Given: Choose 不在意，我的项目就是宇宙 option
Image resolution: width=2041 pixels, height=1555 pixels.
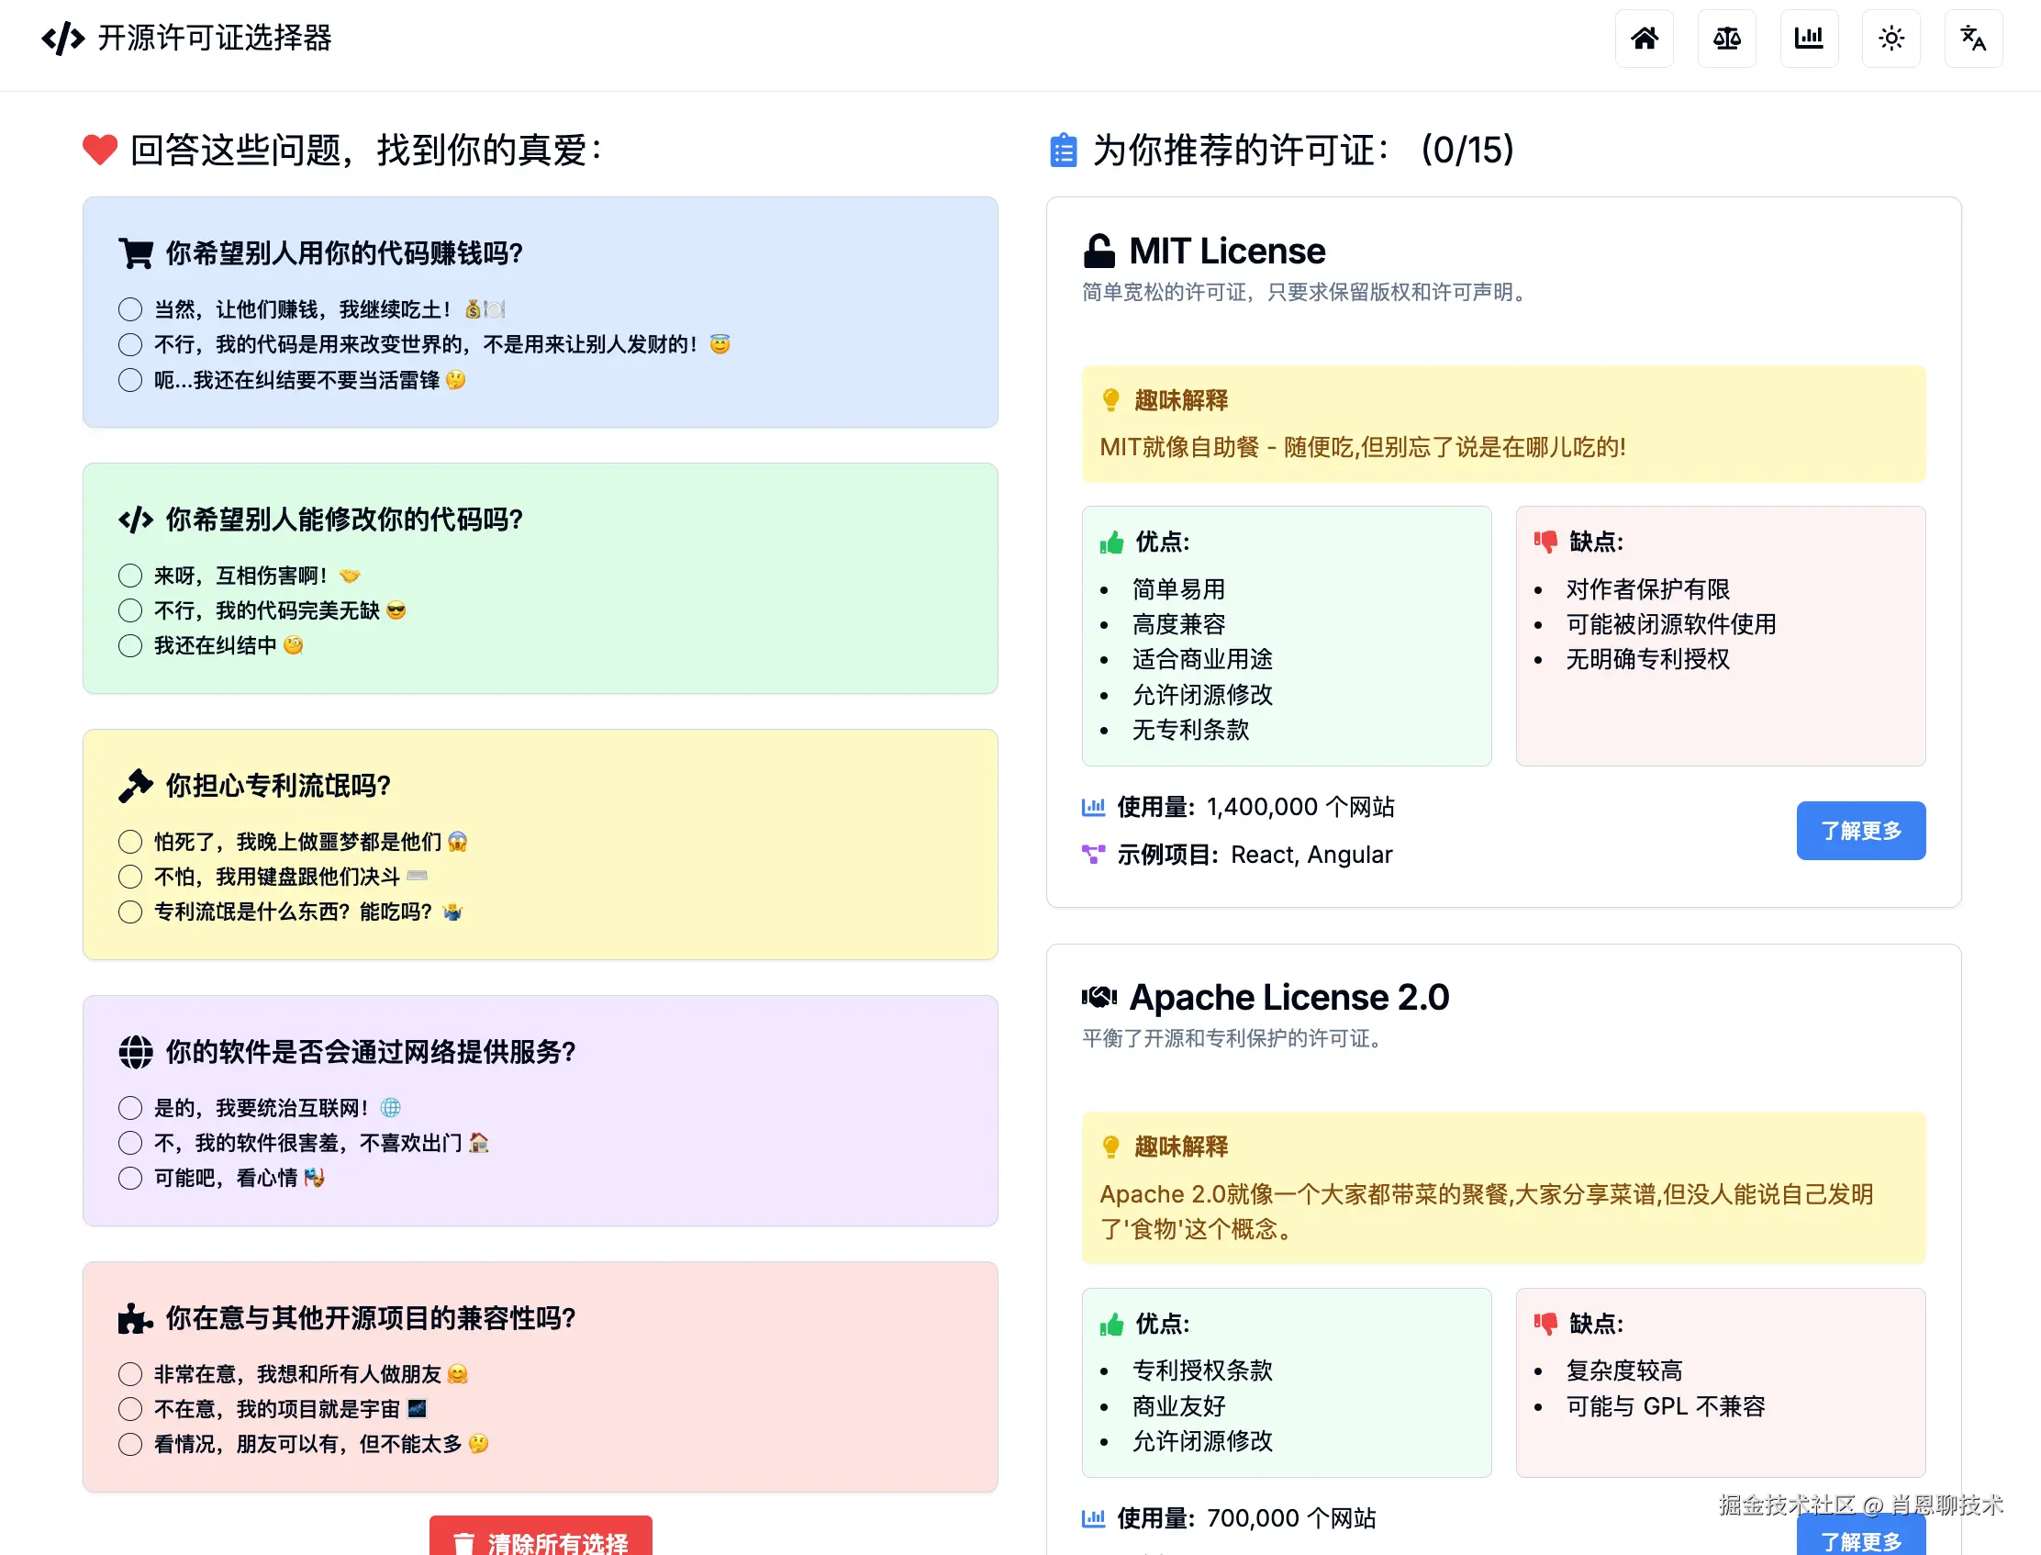Looking at the screenshot, I should coord(130,1409).
